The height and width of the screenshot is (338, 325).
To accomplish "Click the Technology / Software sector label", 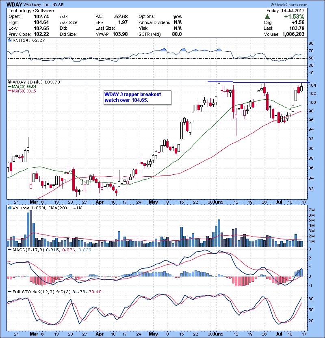I will pos(31,11).
